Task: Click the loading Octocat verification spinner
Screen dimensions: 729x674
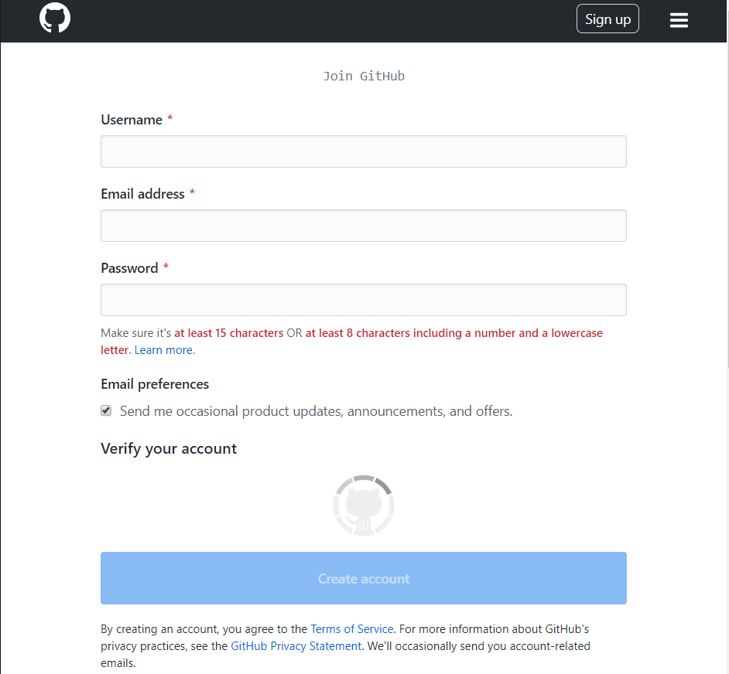Action: point(364,505)
